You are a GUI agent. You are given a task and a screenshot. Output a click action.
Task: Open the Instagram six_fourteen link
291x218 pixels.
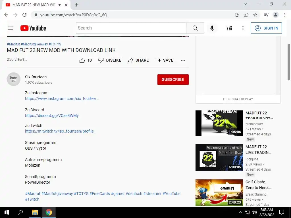pyautogui.click(x=62, y=98)
